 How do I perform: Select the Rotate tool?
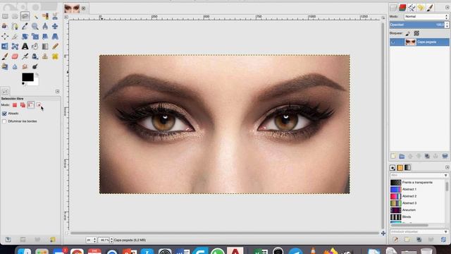[25, 36]
